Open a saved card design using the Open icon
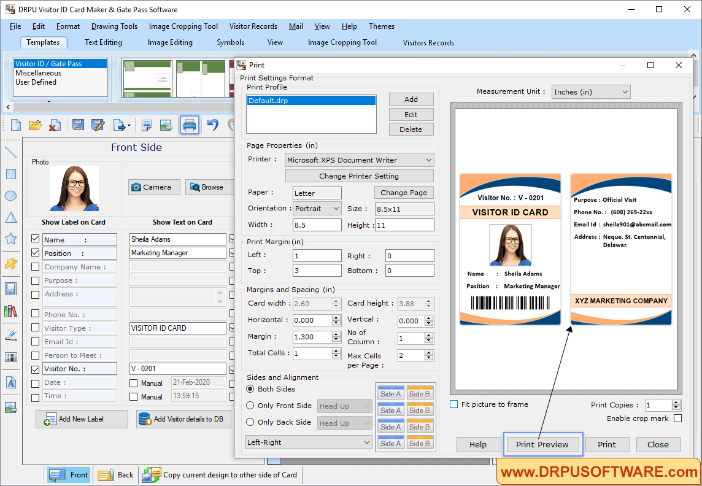 (35, 125)
